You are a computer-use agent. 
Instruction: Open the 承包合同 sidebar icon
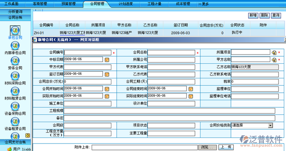(x=15, y=30)
